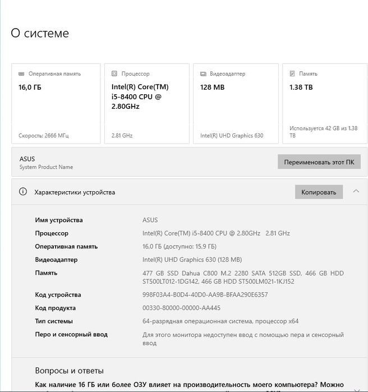Click the info icon beside Характеристики устройства
The image size is (368, 392).
(23, 192)
